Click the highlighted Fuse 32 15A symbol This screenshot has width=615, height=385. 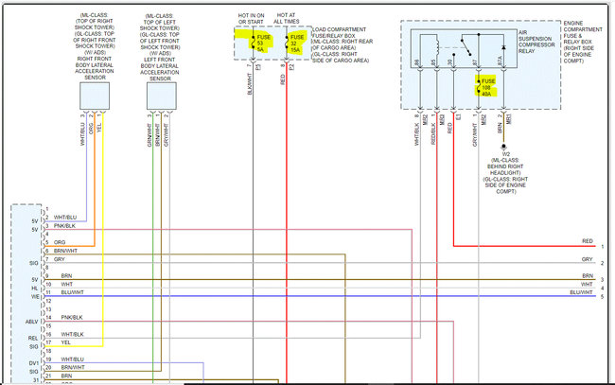(288, 42)
